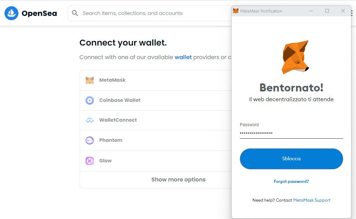Choose the Phantom ghost icon
The height and width of the screenshot is (219, 356).
[90, 140]
